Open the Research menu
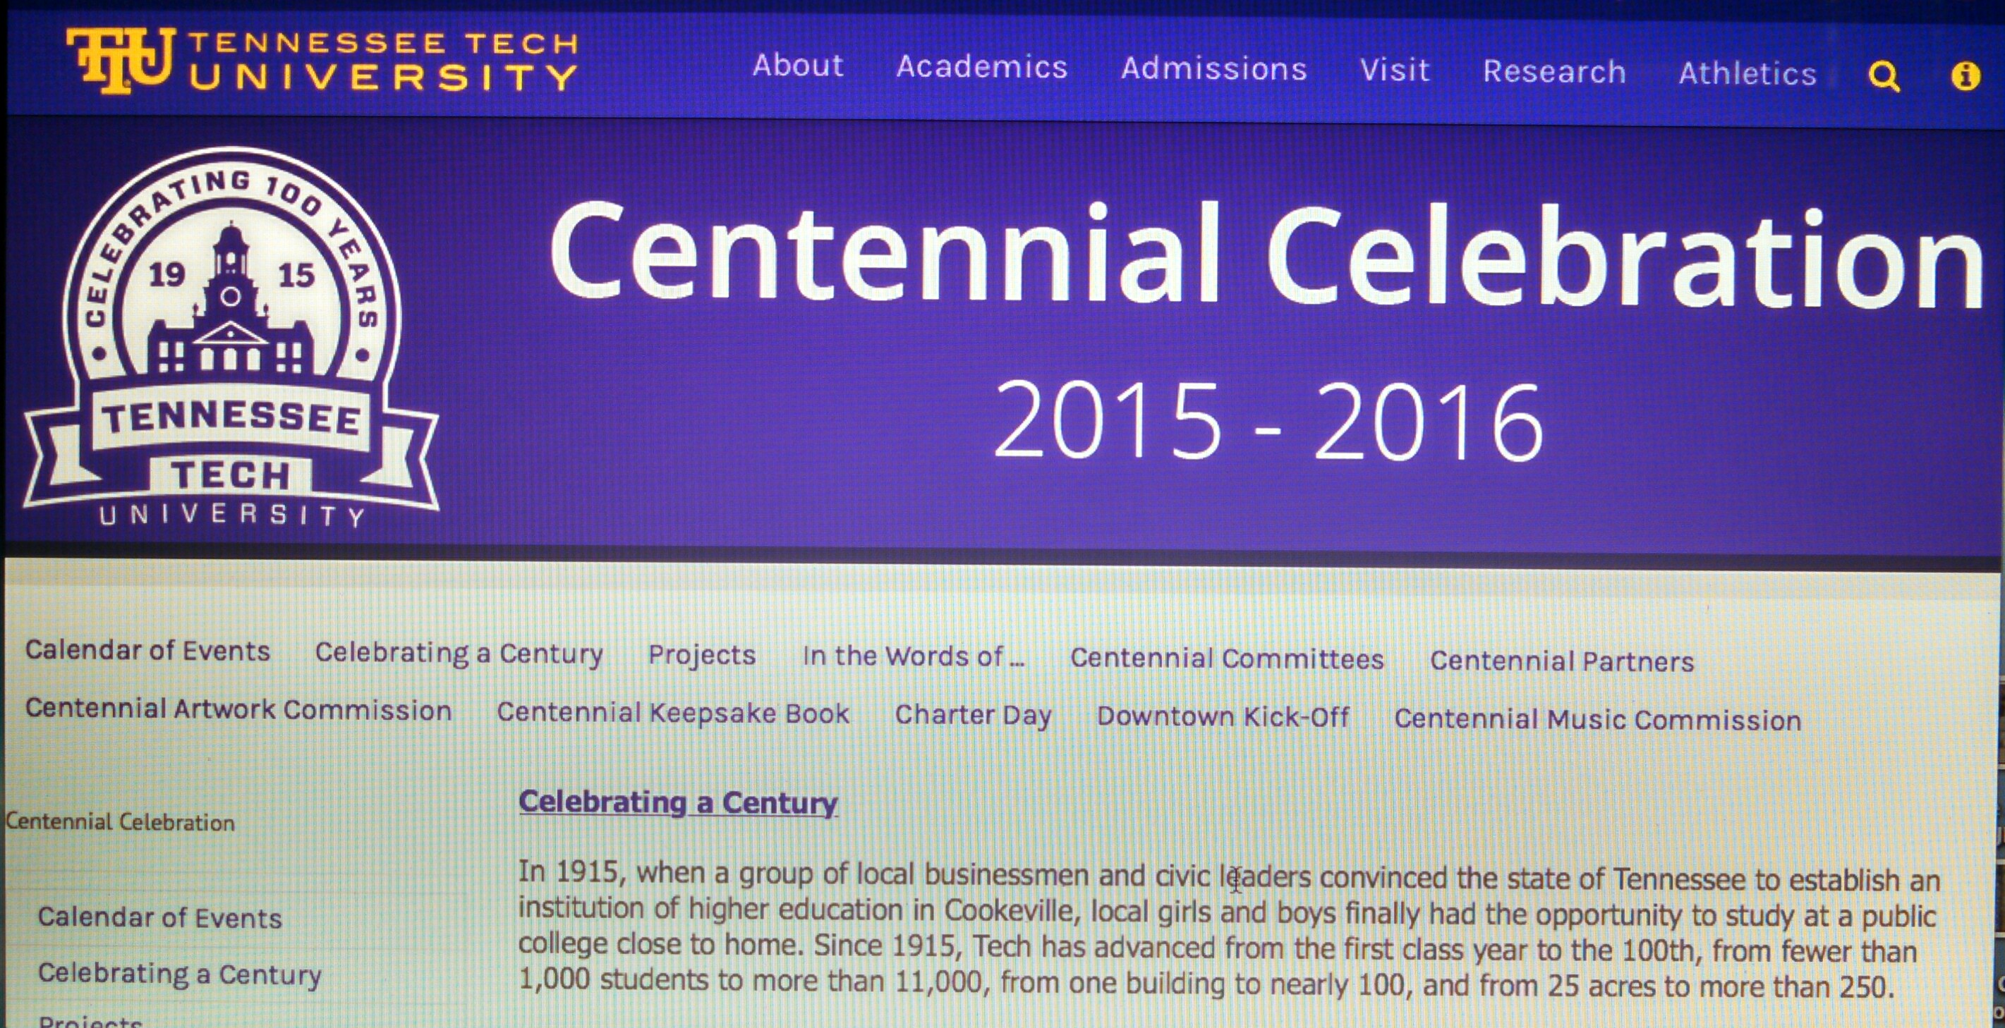 [1553, 71]
